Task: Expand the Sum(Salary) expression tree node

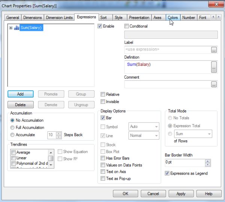Action: (11, 27)
